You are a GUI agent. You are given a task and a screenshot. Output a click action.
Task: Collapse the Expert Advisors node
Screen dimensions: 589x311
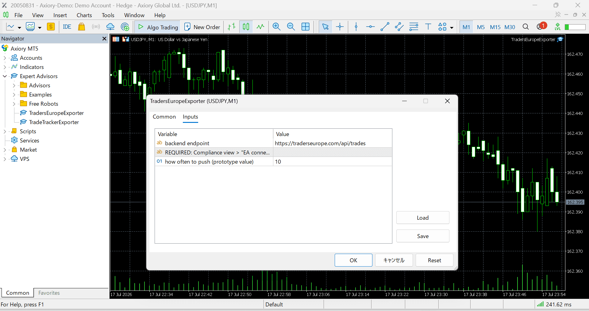[5, 76]
